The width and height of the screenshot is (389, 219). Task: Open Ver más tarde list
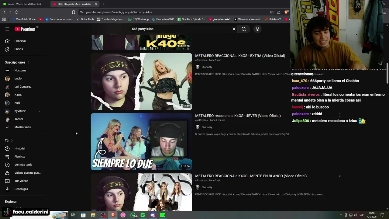coord(23,165)
